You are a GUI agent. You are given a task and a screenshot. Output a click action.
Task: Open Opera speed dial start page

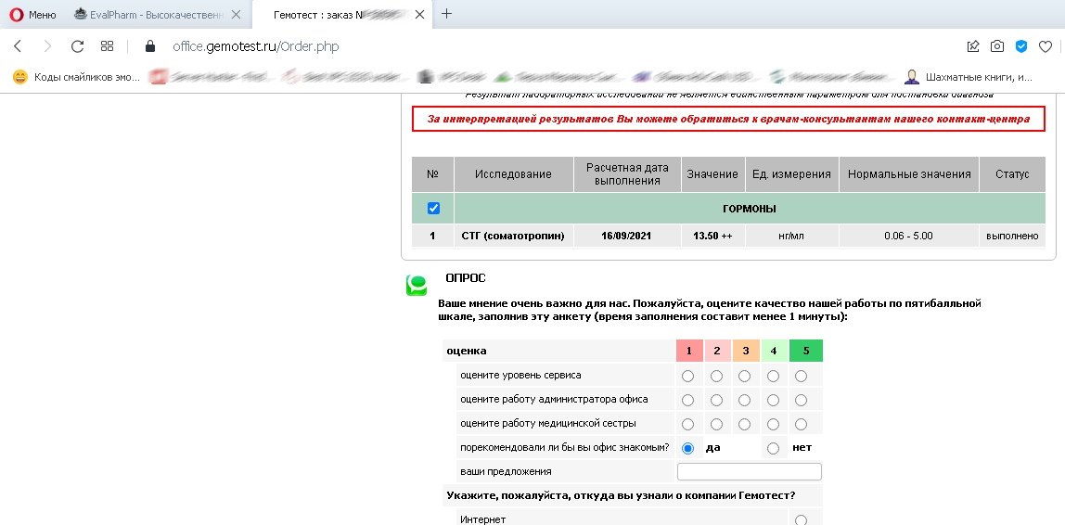click(108, 46)
